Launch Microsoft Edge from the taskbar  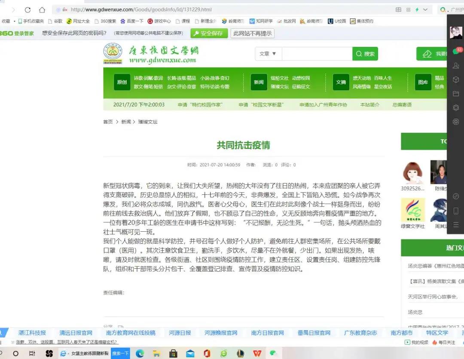click(x=140, y=353)
